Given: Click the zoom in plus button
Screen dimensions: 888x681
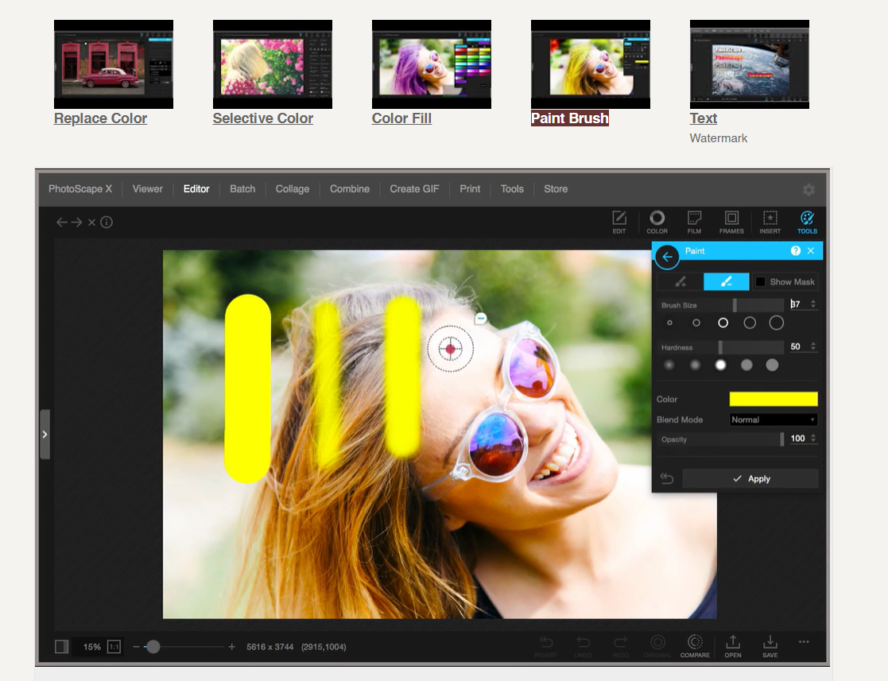Looking at the screenshot, I should [231, 647].
